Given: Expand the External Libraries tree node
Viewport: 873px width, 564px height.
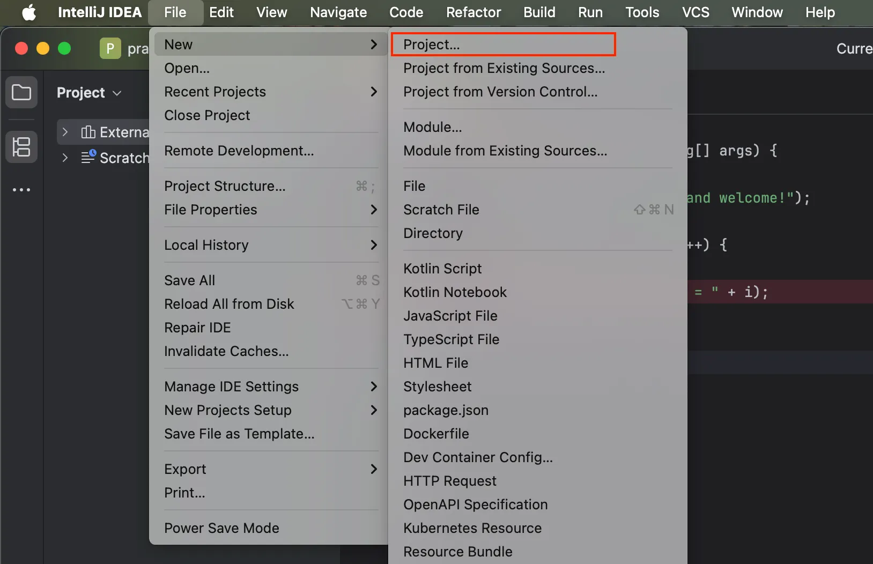Looking at the screenshot, I should 65,132.
